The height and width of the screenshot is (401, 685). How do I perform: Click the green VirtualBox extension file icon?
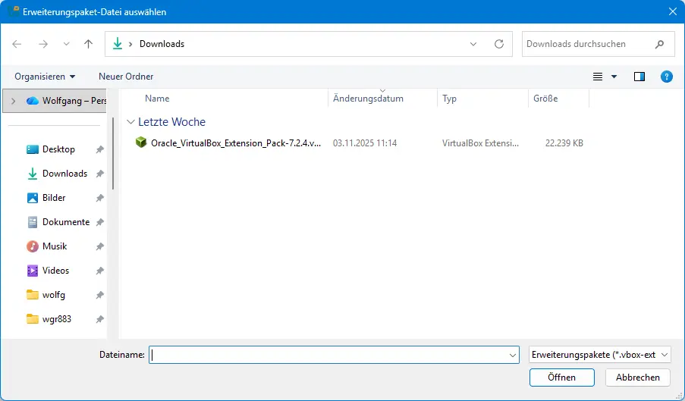click(140, 143)
